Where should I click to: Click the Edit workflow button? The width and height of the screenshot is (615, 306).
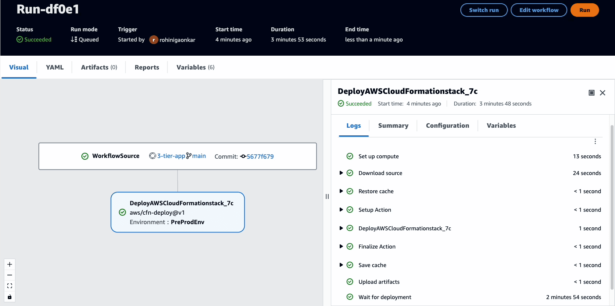click(539, 10)
